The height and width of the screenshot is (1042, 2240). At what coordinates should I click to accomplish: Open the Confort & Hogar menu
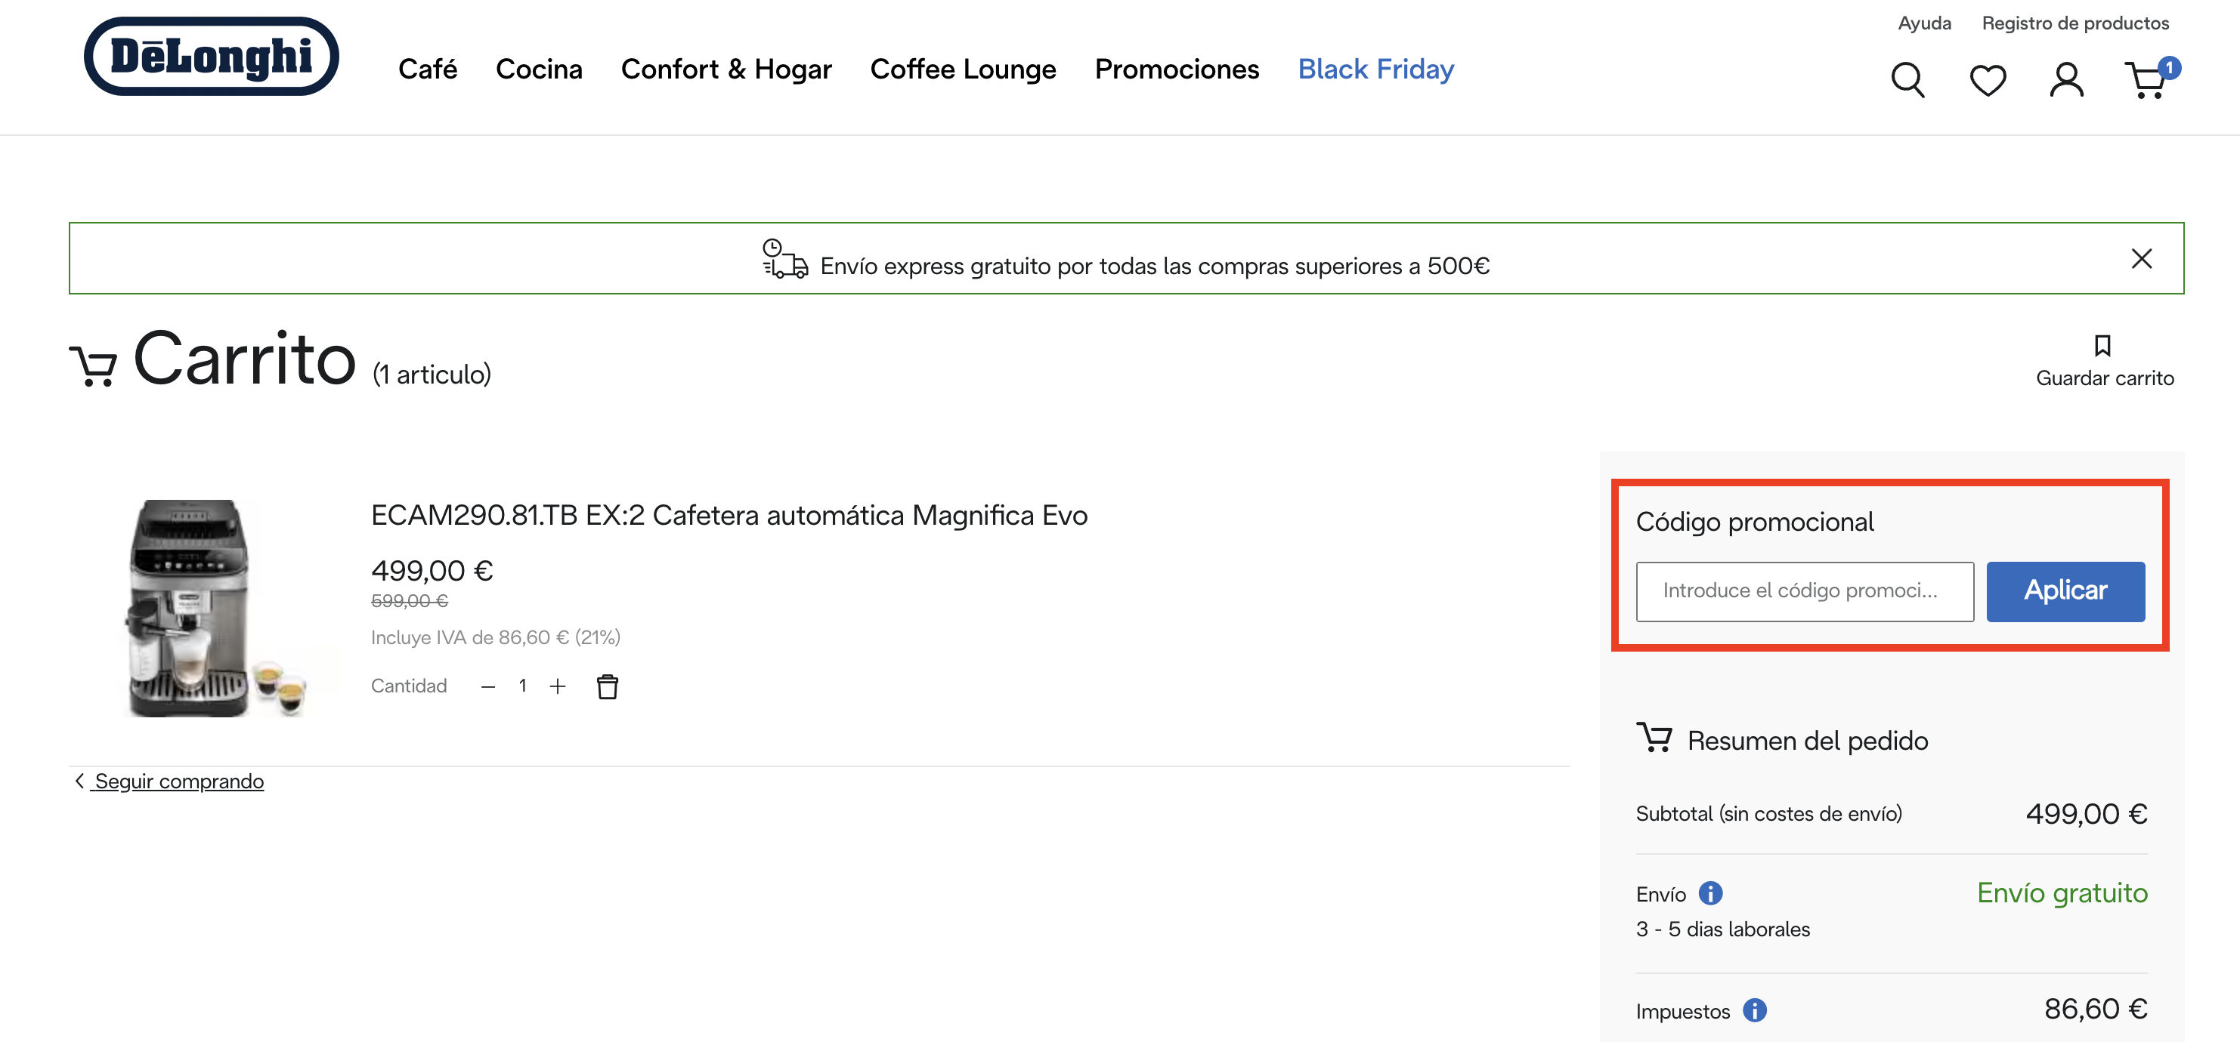coord(726,69)
